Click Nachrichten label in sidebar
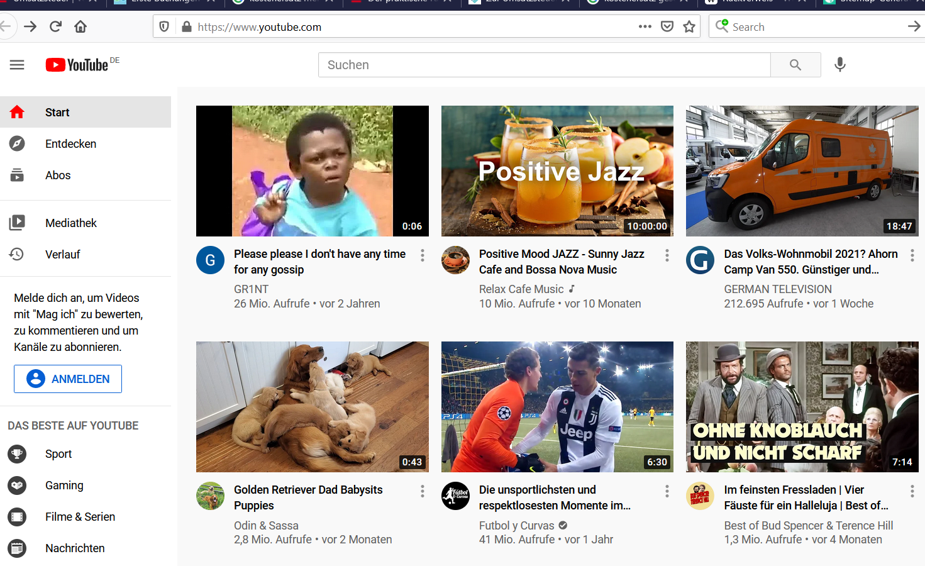Viewport: 925px width, 566px height. pos(75,548)
